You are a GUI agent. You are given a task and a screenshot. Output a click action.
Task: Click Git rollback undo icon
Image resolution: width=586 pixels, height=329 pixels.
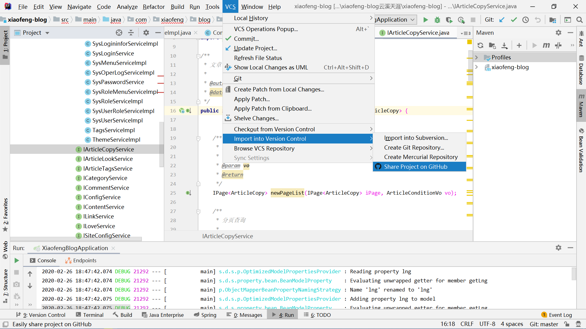click(538, 20)
